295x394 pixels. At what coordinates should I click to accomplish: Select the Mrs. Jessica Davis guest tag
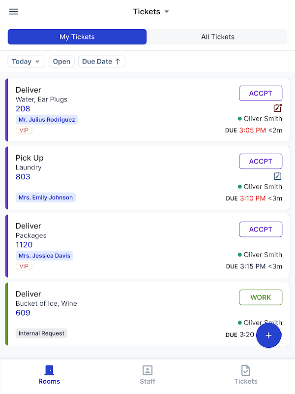click(x=44, y=256)
